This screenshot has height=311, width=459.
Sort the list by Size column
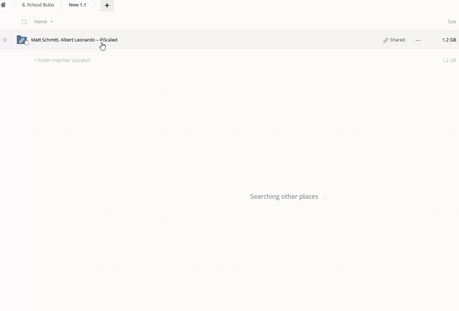pos(451,22)
